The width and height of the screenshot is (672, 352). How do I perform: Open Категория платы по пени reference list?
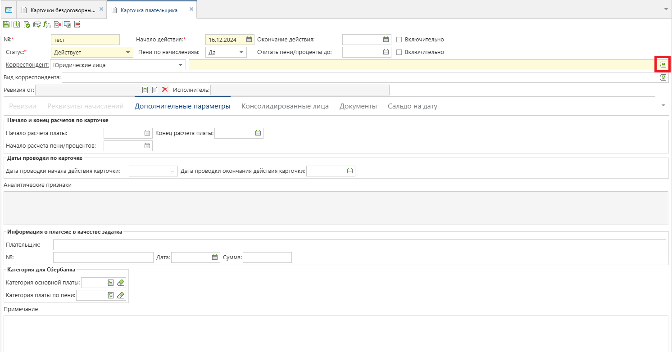pyautogui.click(x=111, y=295)
